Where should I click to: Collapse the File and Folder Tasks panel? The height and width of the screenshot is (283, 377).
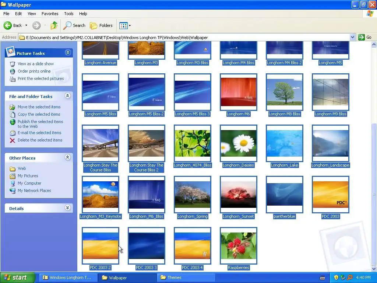tap(68, 96)
